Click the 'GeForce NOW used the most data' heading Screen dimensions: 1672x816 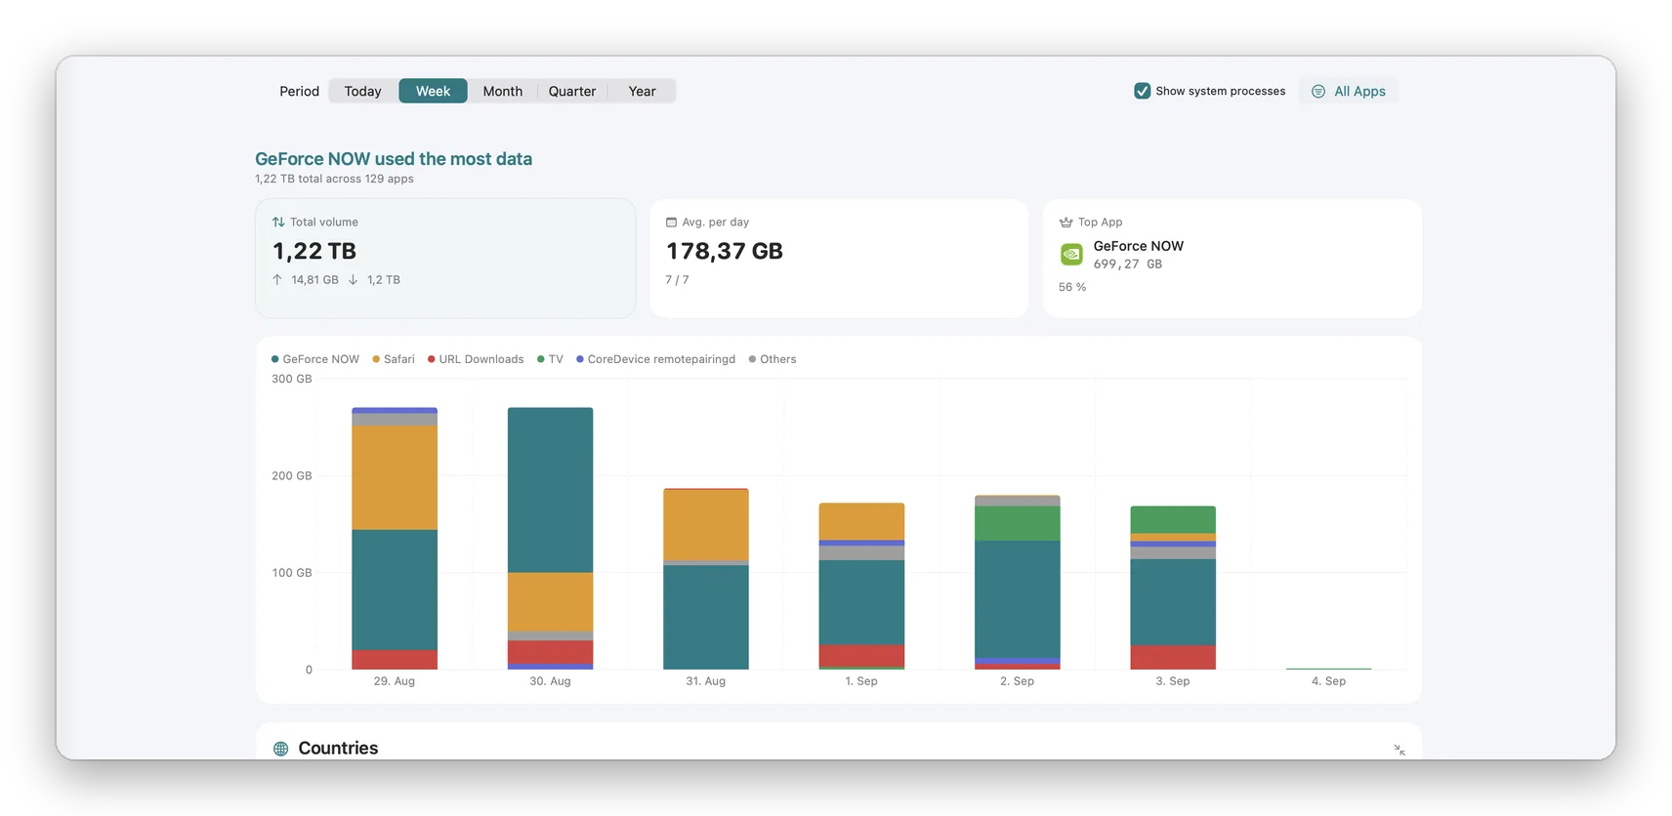point(394,158)
